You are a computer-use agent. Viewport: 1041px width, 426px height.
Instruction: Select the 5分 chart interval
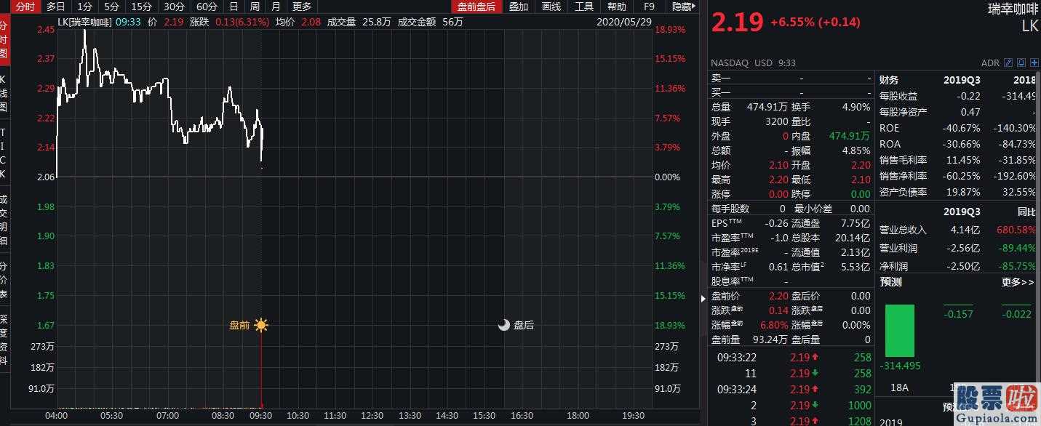point(111,7)
